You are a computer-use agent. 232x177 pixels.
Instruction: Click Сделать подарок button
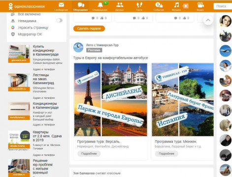[89, 29]
